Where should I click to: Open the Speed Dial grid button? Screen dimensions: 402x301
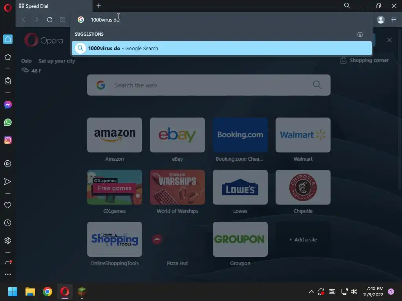tap(62, 20)
